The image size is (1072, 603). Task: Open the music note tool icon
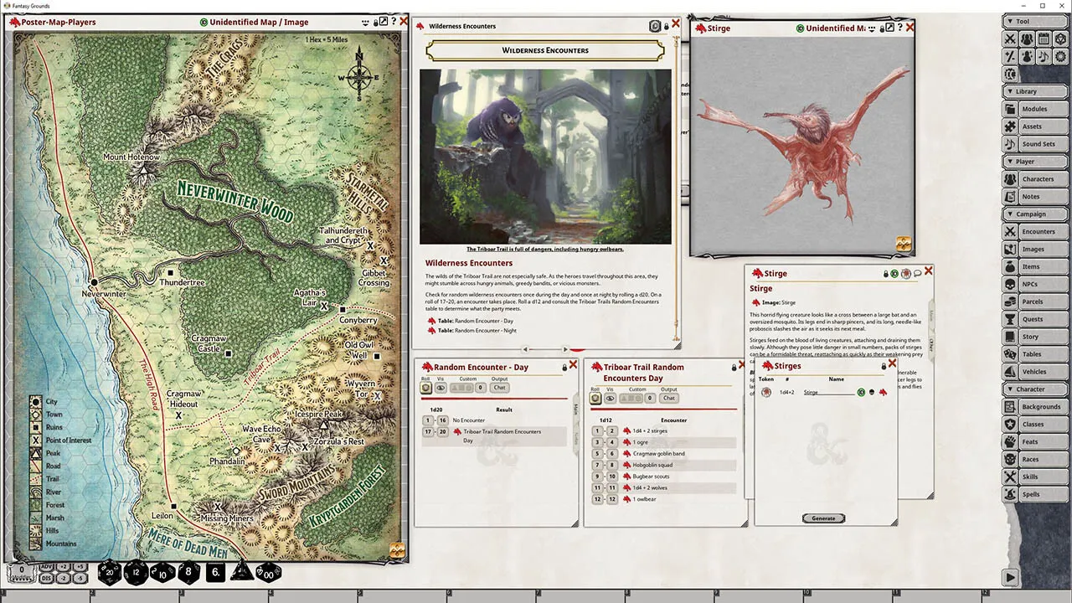pyautogui.click(x=1044, y=56)
